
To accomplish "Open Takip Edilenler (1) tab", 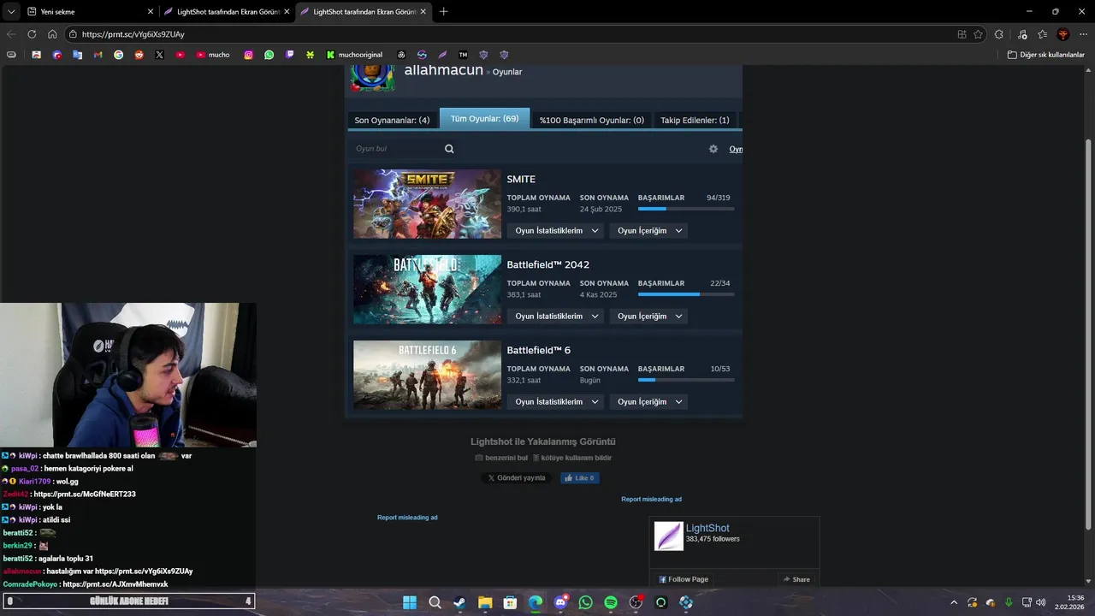I will (x=695, y=121).
